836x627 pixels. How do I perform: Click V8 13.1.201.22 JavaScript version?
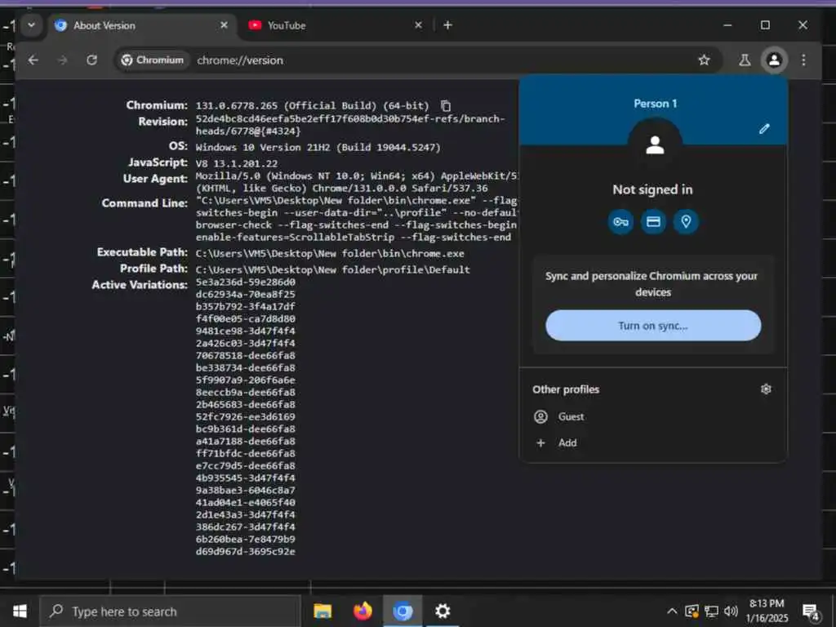coord(236,163)
